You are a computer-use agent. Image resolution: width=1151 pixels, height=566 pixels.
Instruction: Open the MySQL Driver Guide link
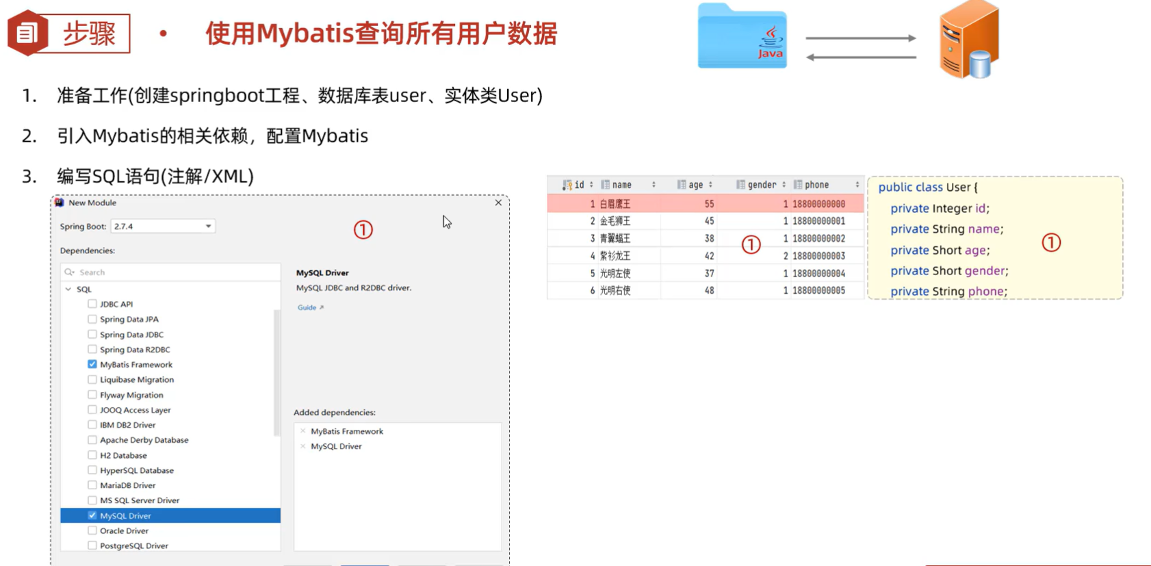pyautogui.click(x=311, y=307)
